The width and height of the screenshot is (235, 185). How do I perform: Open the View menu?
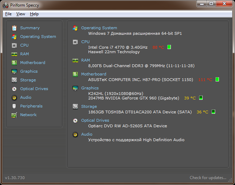click(21, 14)
